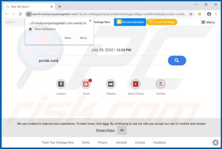Allow notifications from the site
The height and width of the screenshot is (149, 222).
[x=68, y=38]
